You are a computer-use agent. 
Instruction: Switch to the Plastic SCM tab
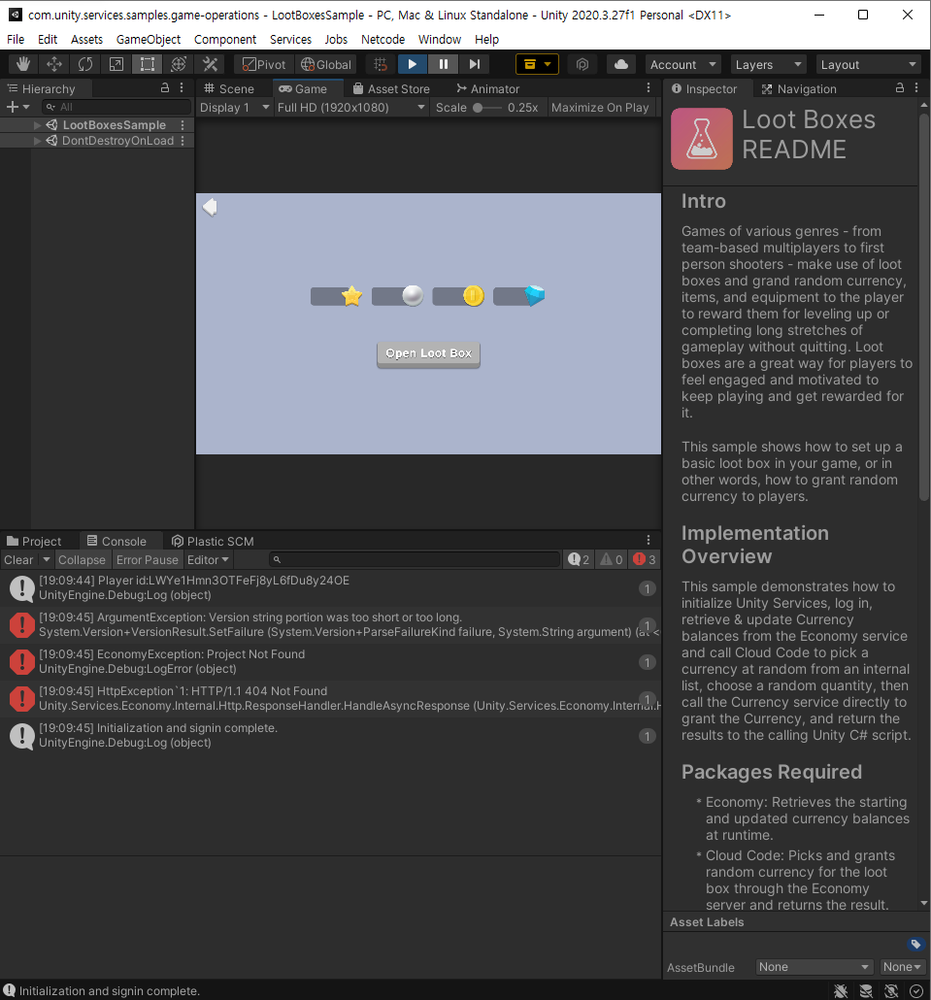click(213, 541)
